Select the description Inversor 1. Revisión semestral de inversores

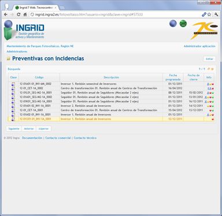point(88,84)
